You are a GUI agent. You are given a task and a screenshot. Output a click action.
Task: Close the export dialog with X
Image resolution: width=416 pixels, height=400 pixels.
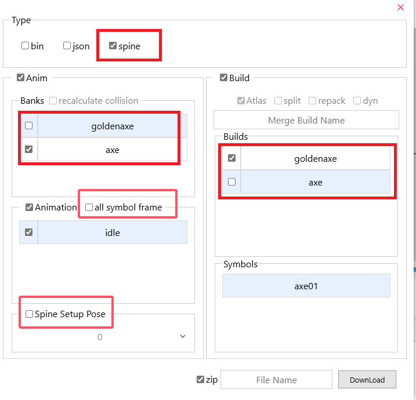[400, 8]
